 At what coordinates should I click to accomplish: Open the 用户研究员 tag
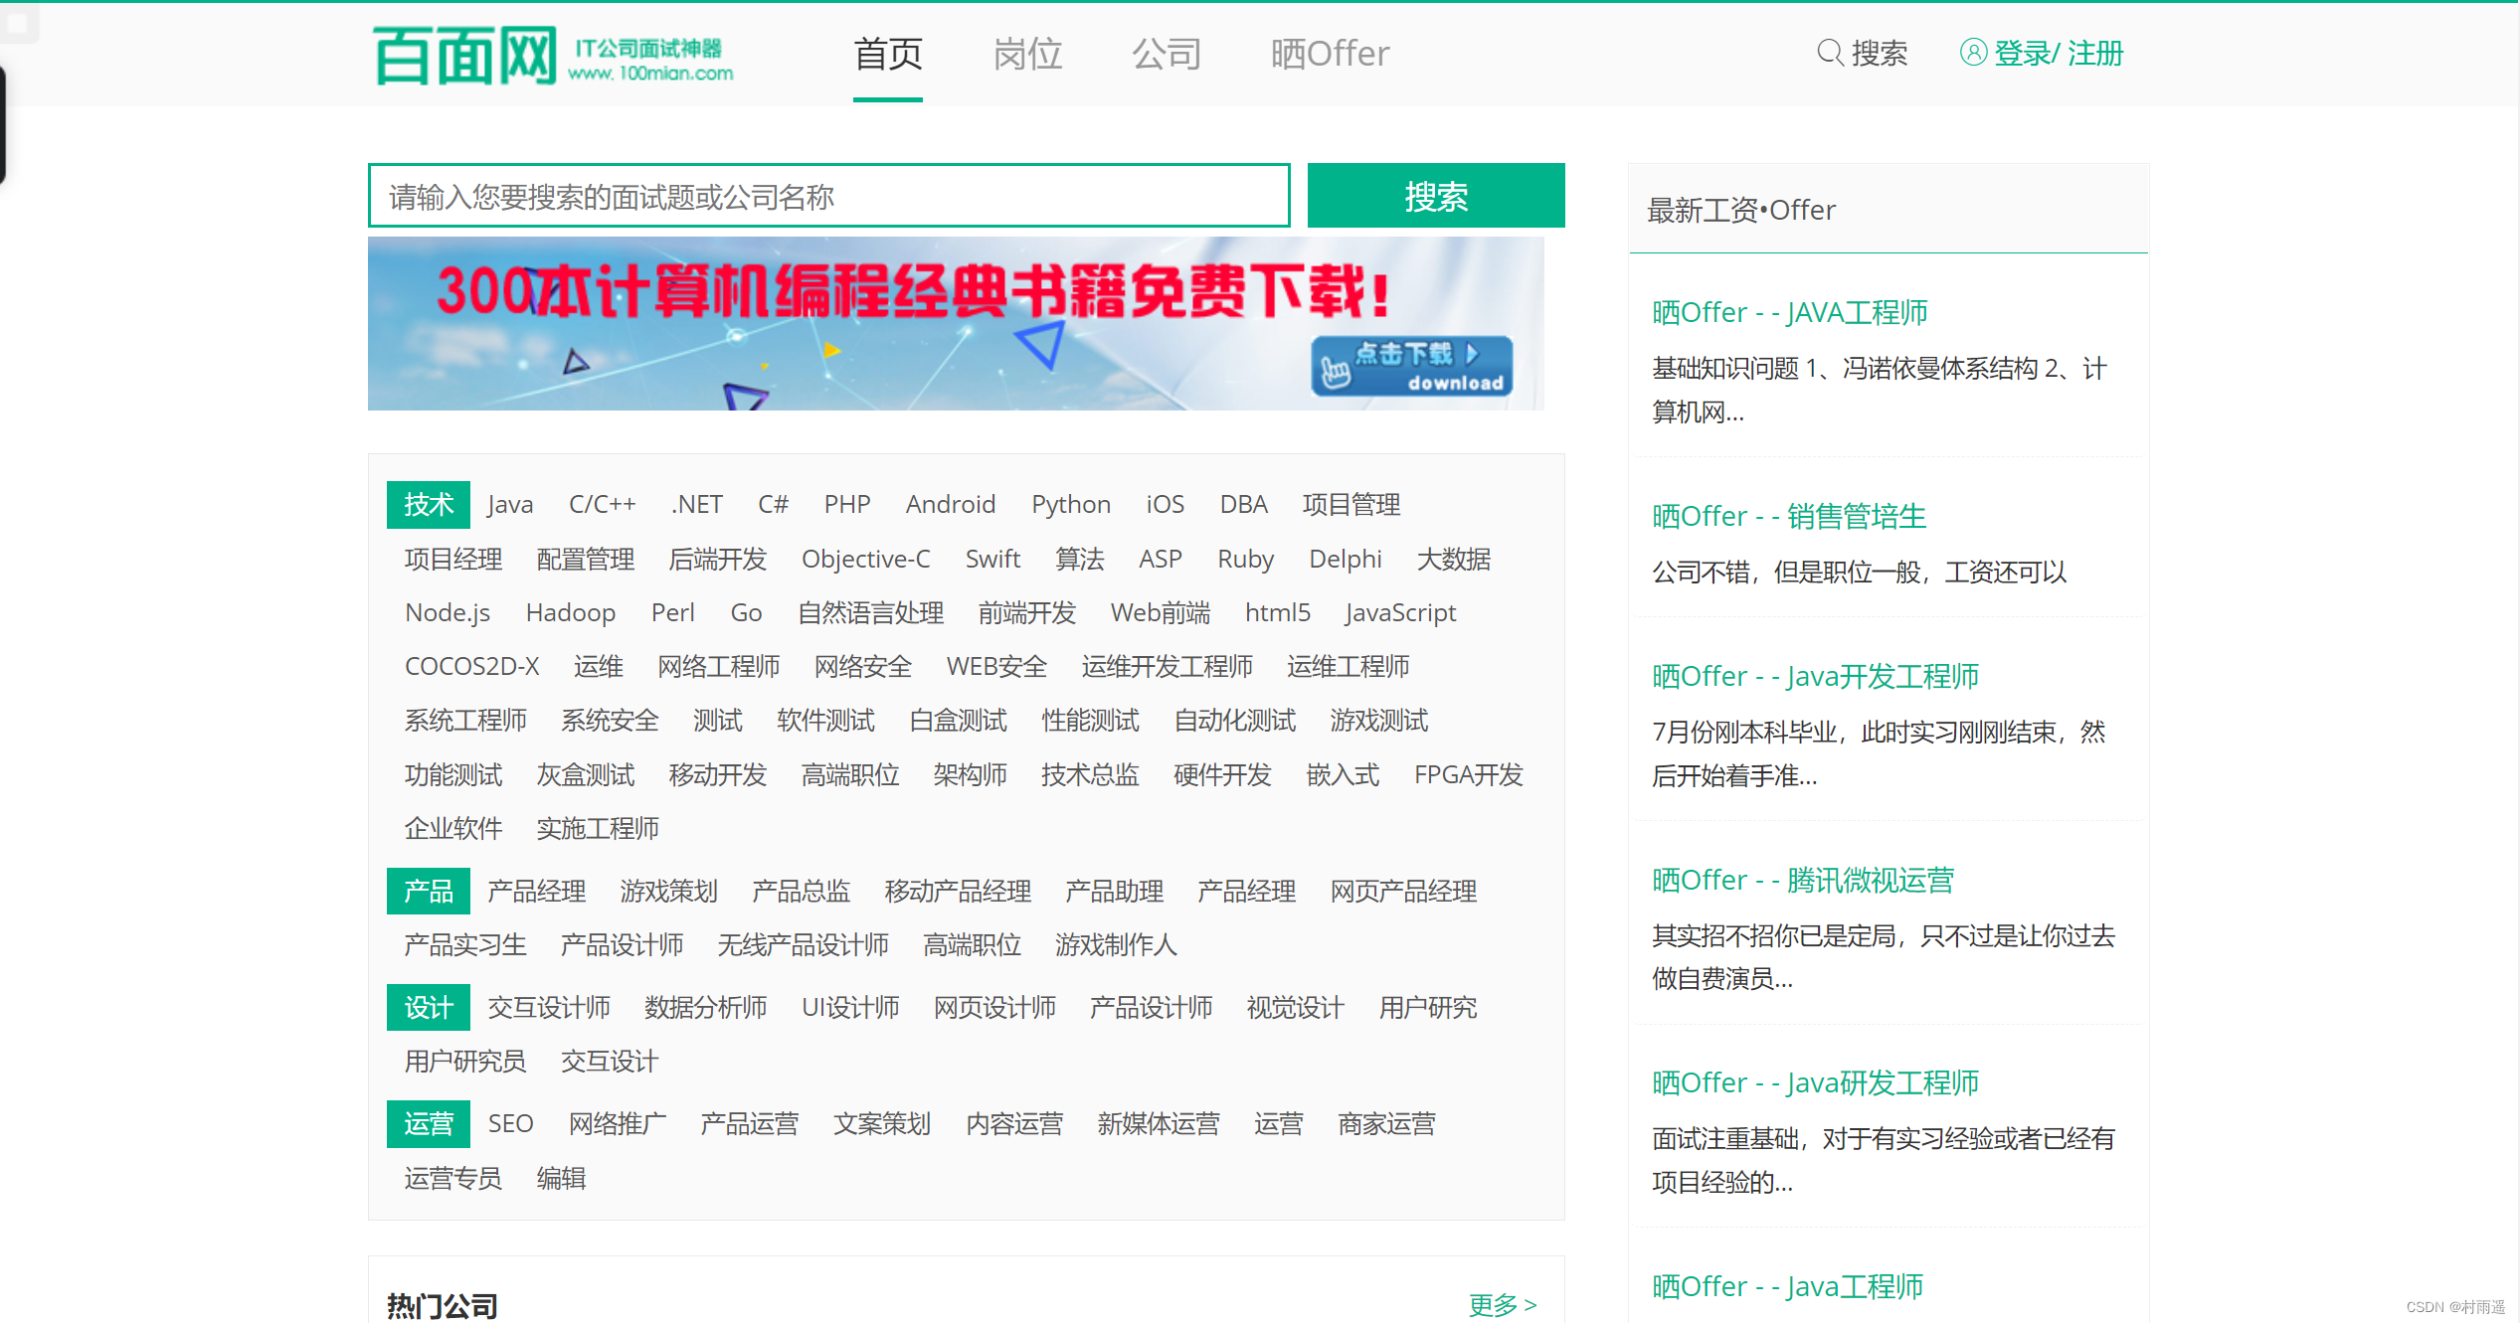tap(465, 1062)
